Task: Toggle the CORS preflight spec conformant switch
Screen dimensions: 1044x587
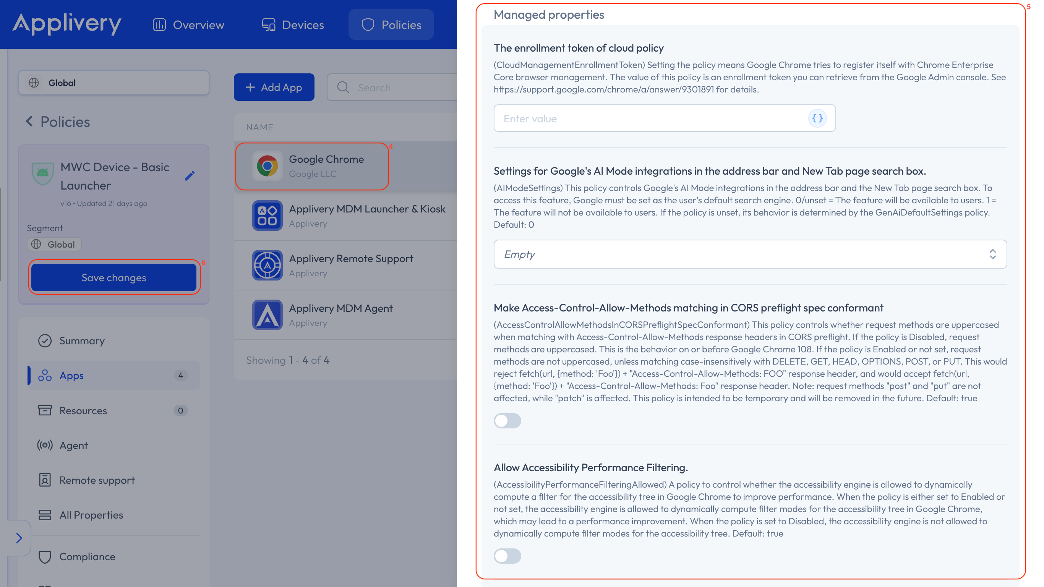Action: point(507,421)
